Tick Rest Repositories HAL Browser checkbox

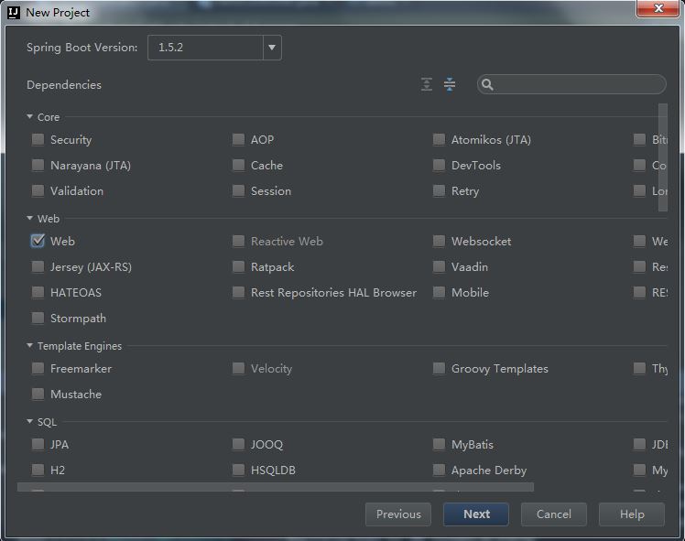[x=238, y=293]
